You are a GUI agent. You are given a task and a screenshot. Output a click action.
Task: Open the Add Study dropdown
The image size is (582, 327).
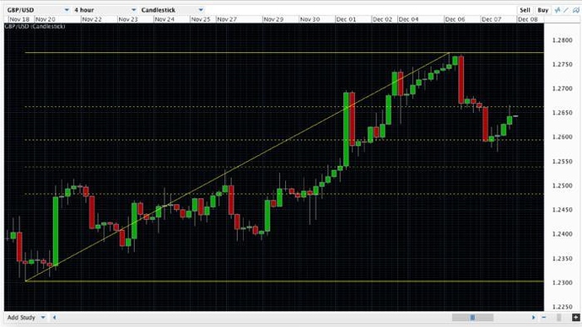(x=26, y=318)
